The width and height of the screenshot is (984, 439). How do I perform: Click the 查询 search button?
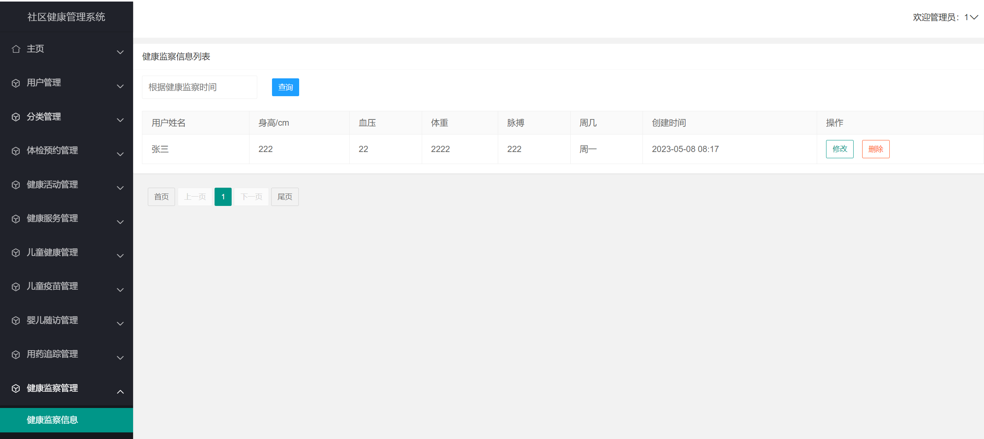[x=285, y=87]
